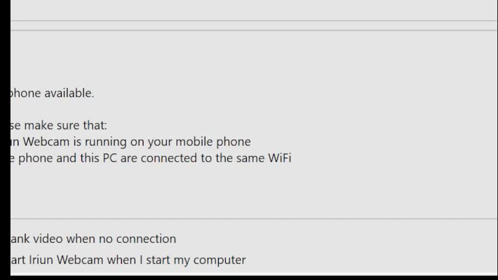Click the word "PC" in the WiFi instruction
The image size is (498, 280).
[110, 158]
